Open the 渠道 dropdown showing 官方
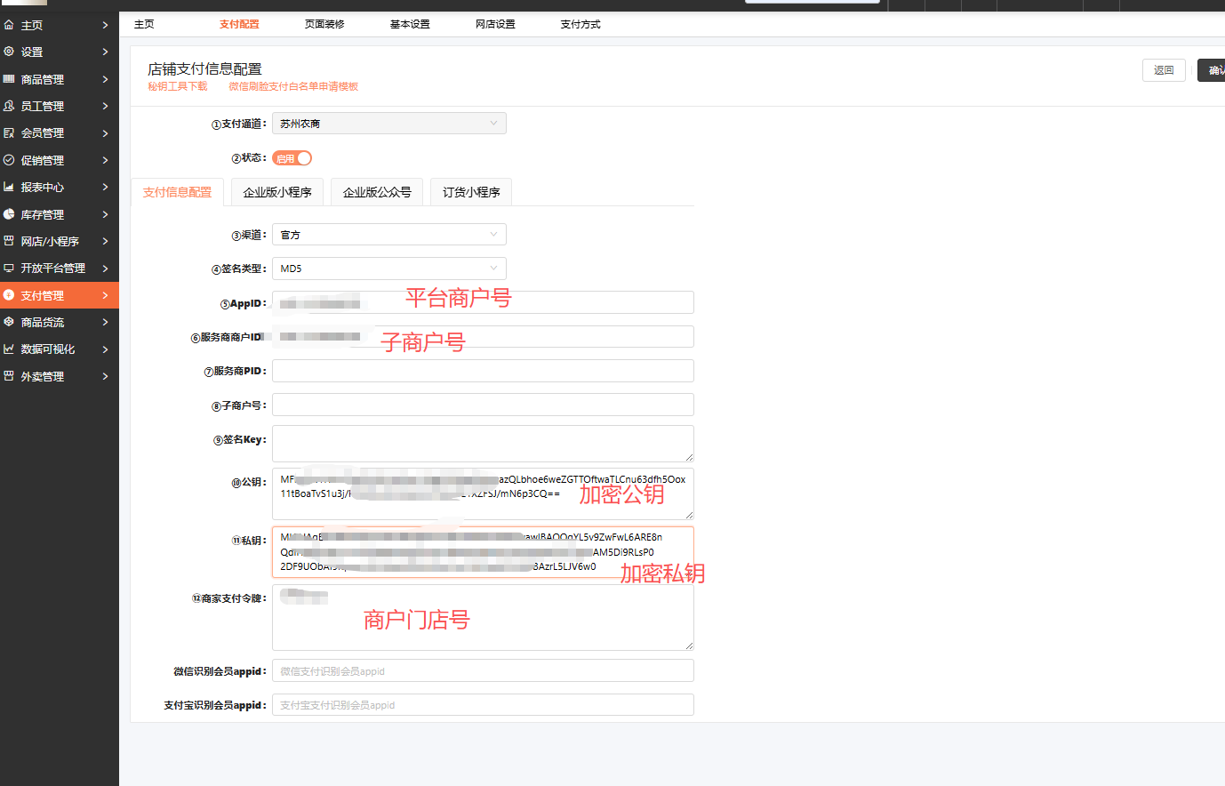Screen dimensions: 1225x786 point(389,235)
